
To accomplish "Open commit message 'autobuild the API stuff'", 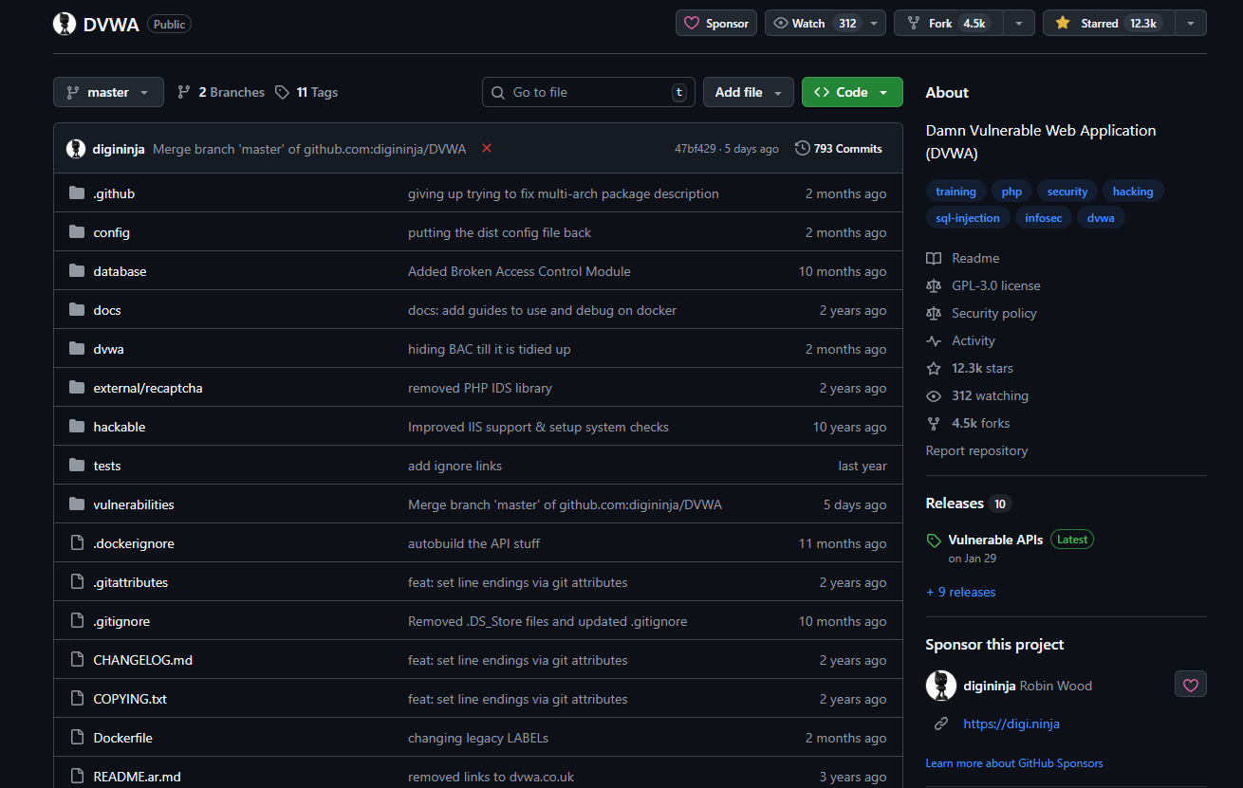I will pyautogui.click(x=474, y=543).
